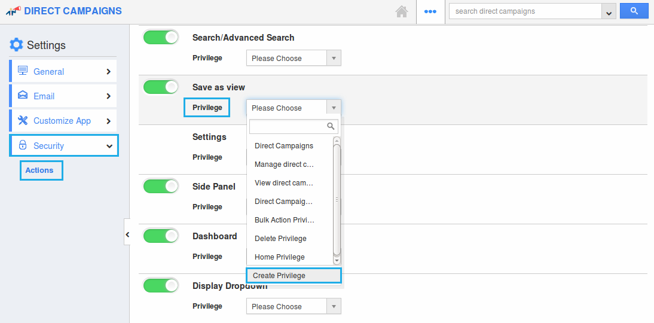Choose Home Privilege option

click(x=279, y=257)
